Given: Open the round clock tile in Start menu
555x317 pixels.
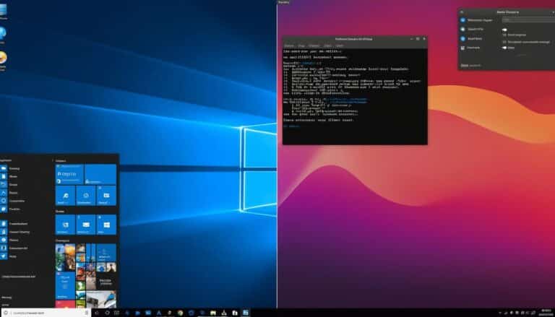Looking at the screenshot, I should (x=86, y=195).
